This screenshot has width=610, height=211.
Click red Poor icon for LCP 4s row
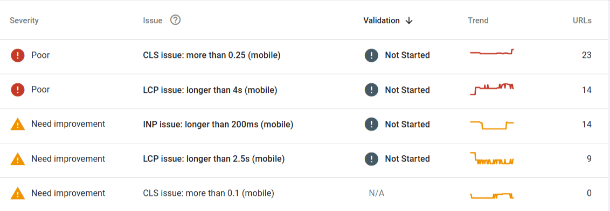coord(17,90)
